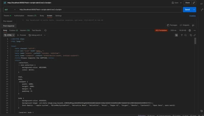
Task: Click the title line 'Please Complete the CAPTCHA'
Action: (x=34, y=58)
